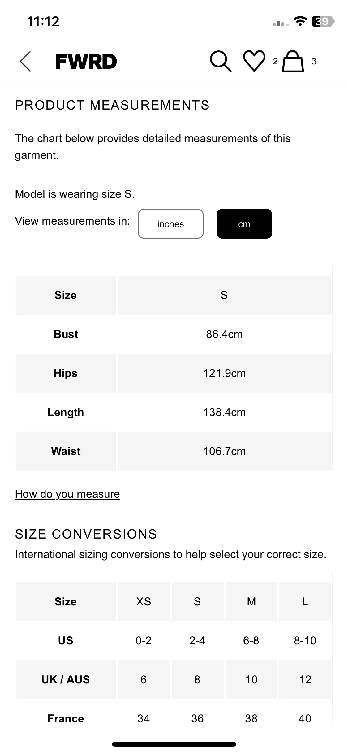348x754 pixels.
Task: Tap the wishlist count number 2
Action: [275, 61]
